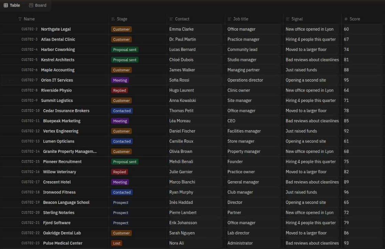
Task: Open the Bluepeak Marketing record
Action: pos(62,121)
